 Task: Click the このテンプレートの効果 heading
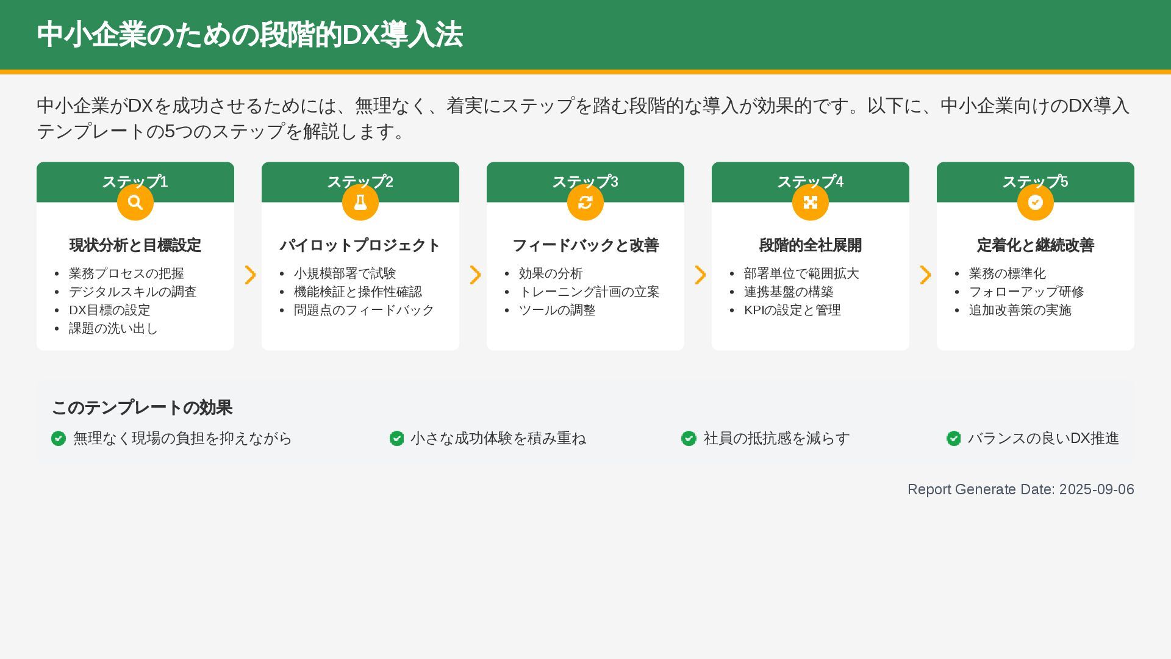(142, 408)
